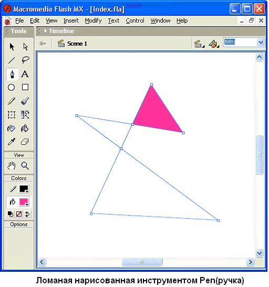The height and width of the screenshot is (287, 269).
Task: Open the Modify menu
Action: point(93,21)
